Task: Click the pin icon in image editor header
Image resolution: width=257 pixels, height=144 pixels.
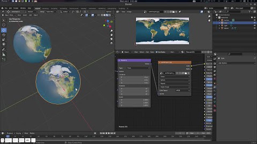Action: coord(179,12)
